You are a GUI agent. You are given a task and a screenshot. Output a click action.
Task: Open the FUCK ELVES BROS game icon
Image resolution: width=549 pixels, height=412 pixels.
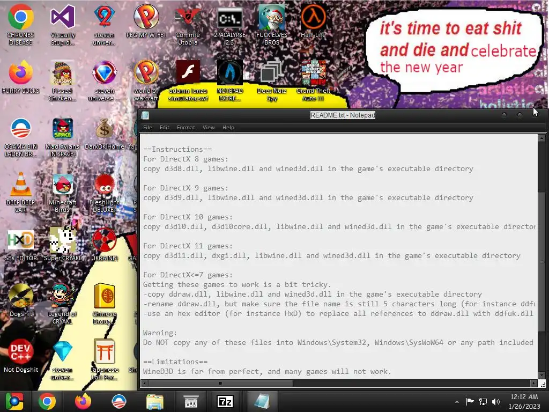point(272,25)
